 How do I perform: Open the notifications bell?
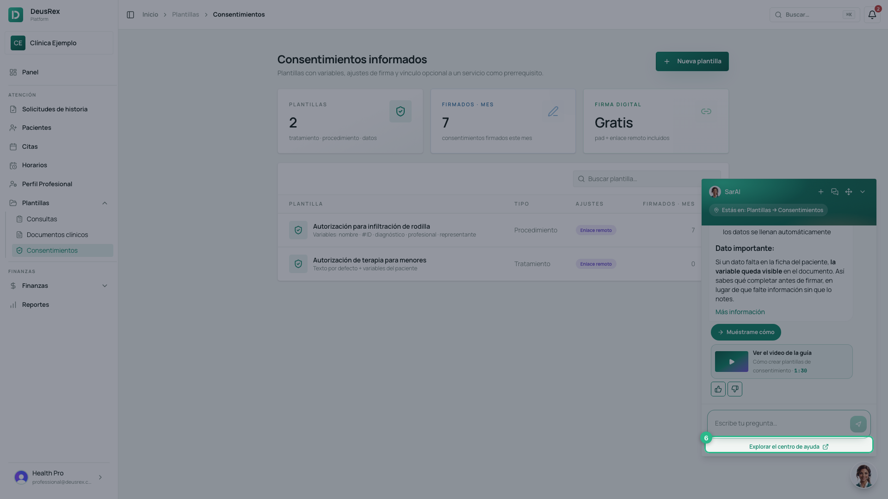tap(872, 15)
